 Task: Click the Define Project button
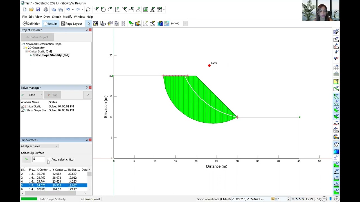click(x=37, y=37)
